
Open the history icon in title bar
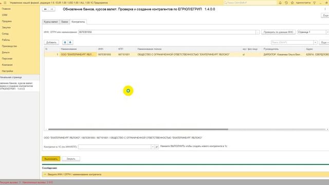[x=286, y=3]
